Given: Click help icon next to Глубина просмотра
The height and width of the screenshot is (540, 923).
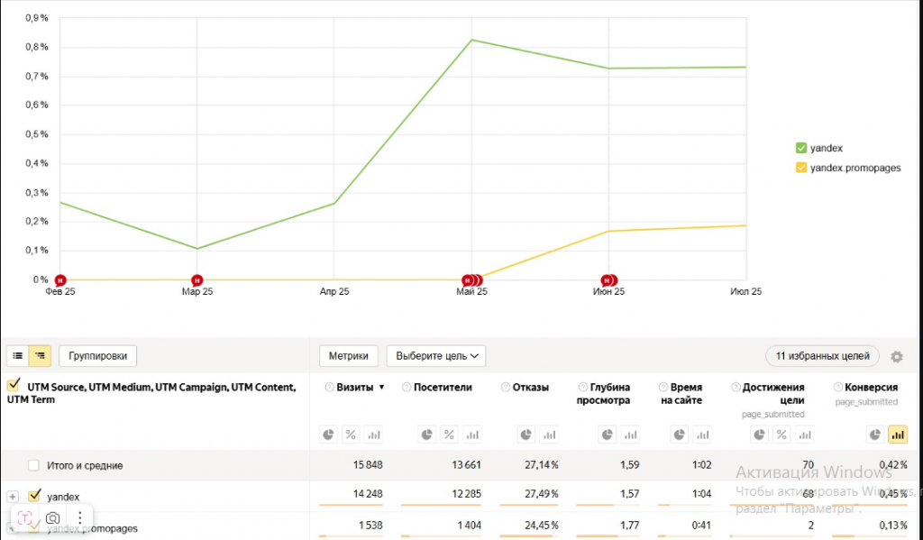Looking at the screenshot, I should [x=583, y=388].
